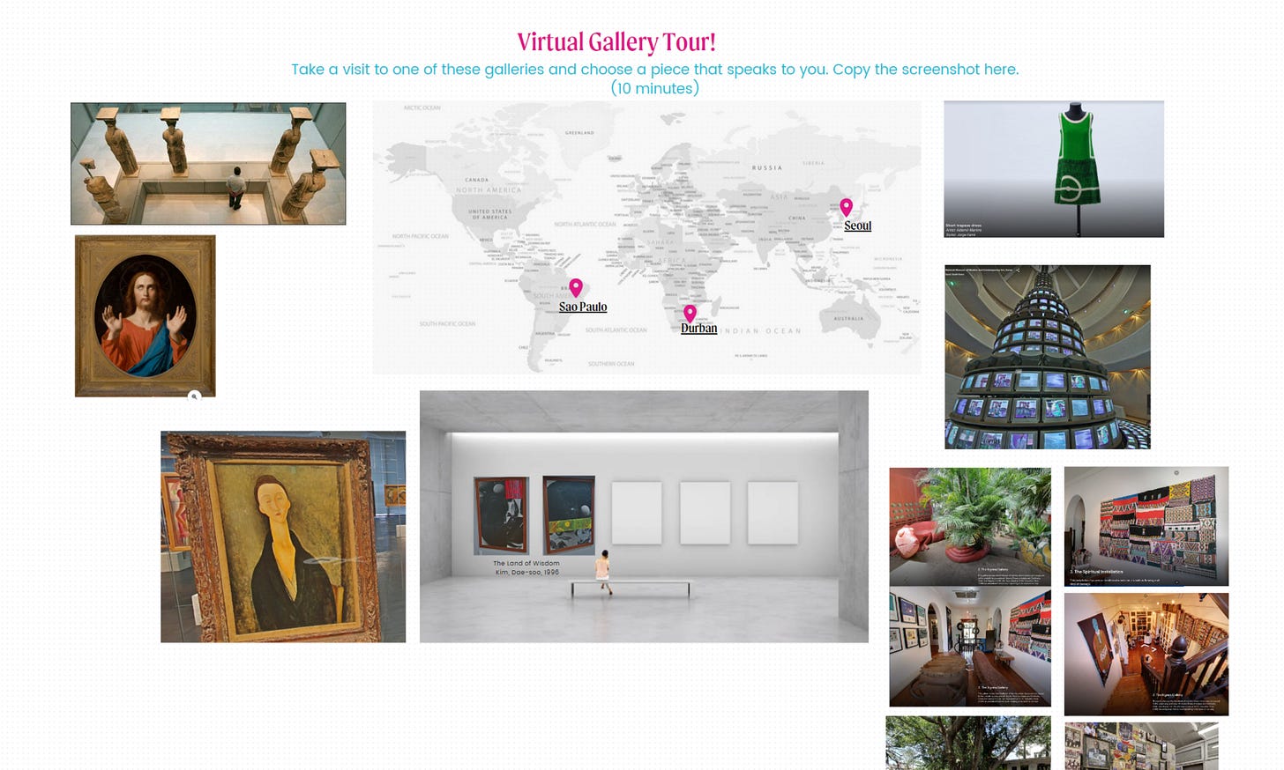This screenshot has width=1284, height=770.
Task: Click the 'Virtual Gallery Tour!' heading
Action: pyautogui.click(x=616, y=42)
